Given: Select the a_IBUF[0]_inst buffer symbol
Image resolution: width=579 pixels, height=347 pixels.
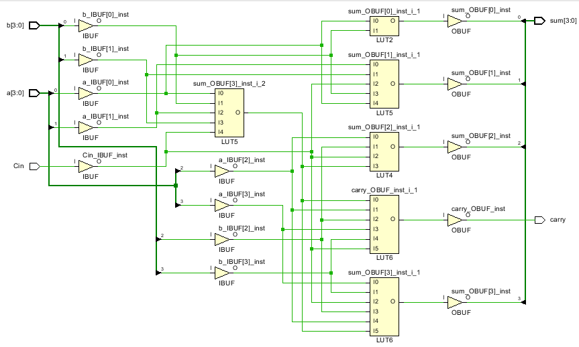Looking at the screenshot, I should (86, 93).
